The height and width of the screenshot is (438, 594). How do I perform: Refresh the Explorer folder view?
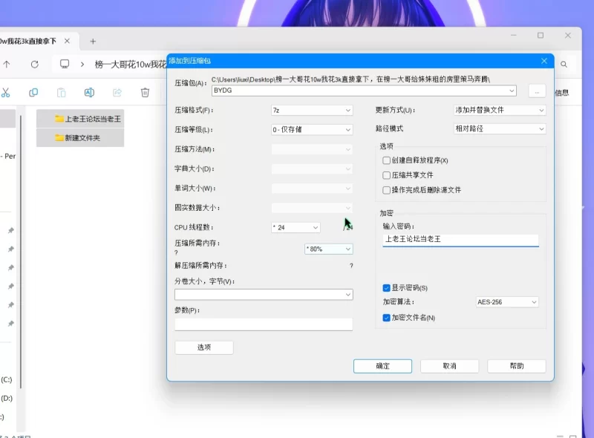(34, 64)
